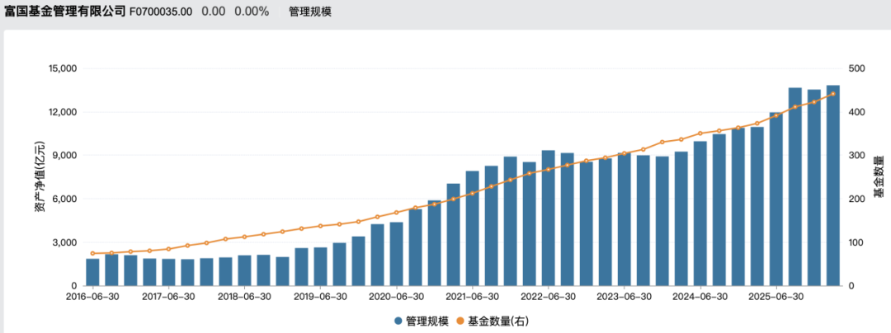Select the bar for 2017-06-30

(x=169, y=272)
